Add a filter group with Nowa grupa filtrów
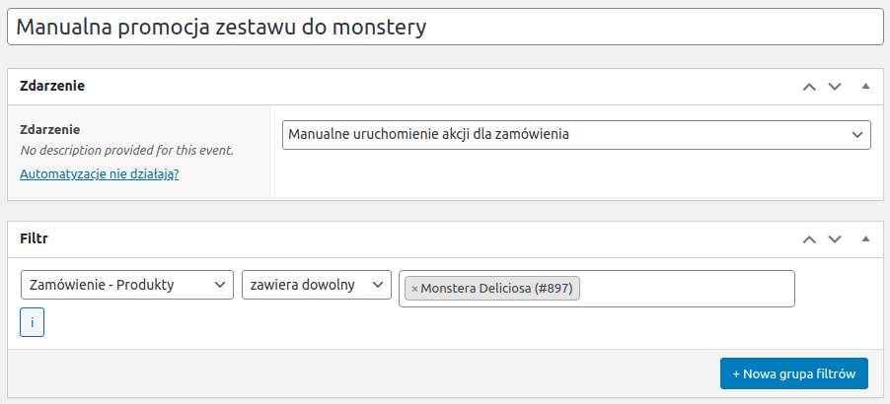890x404 pixels. [794, 373]
